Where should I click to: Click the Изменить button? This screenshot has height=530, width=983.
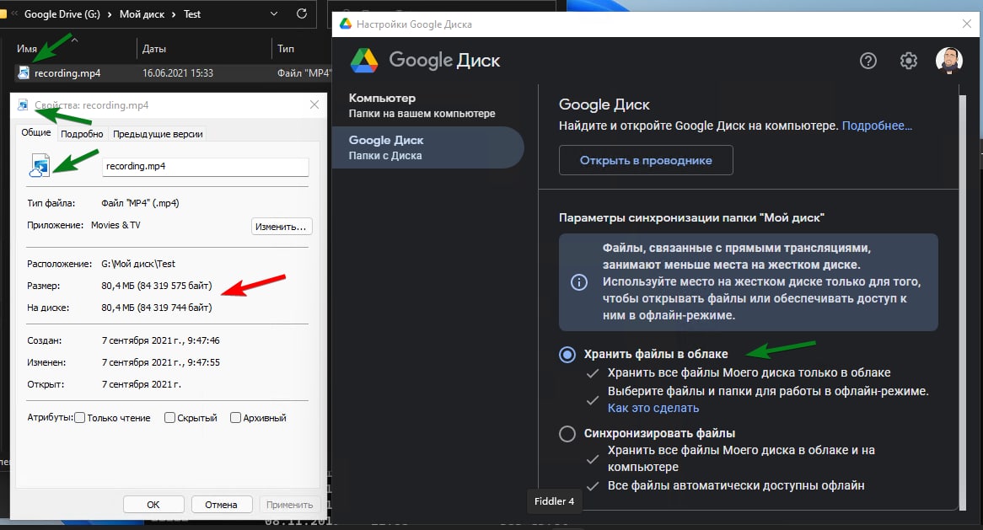(282, 226)
